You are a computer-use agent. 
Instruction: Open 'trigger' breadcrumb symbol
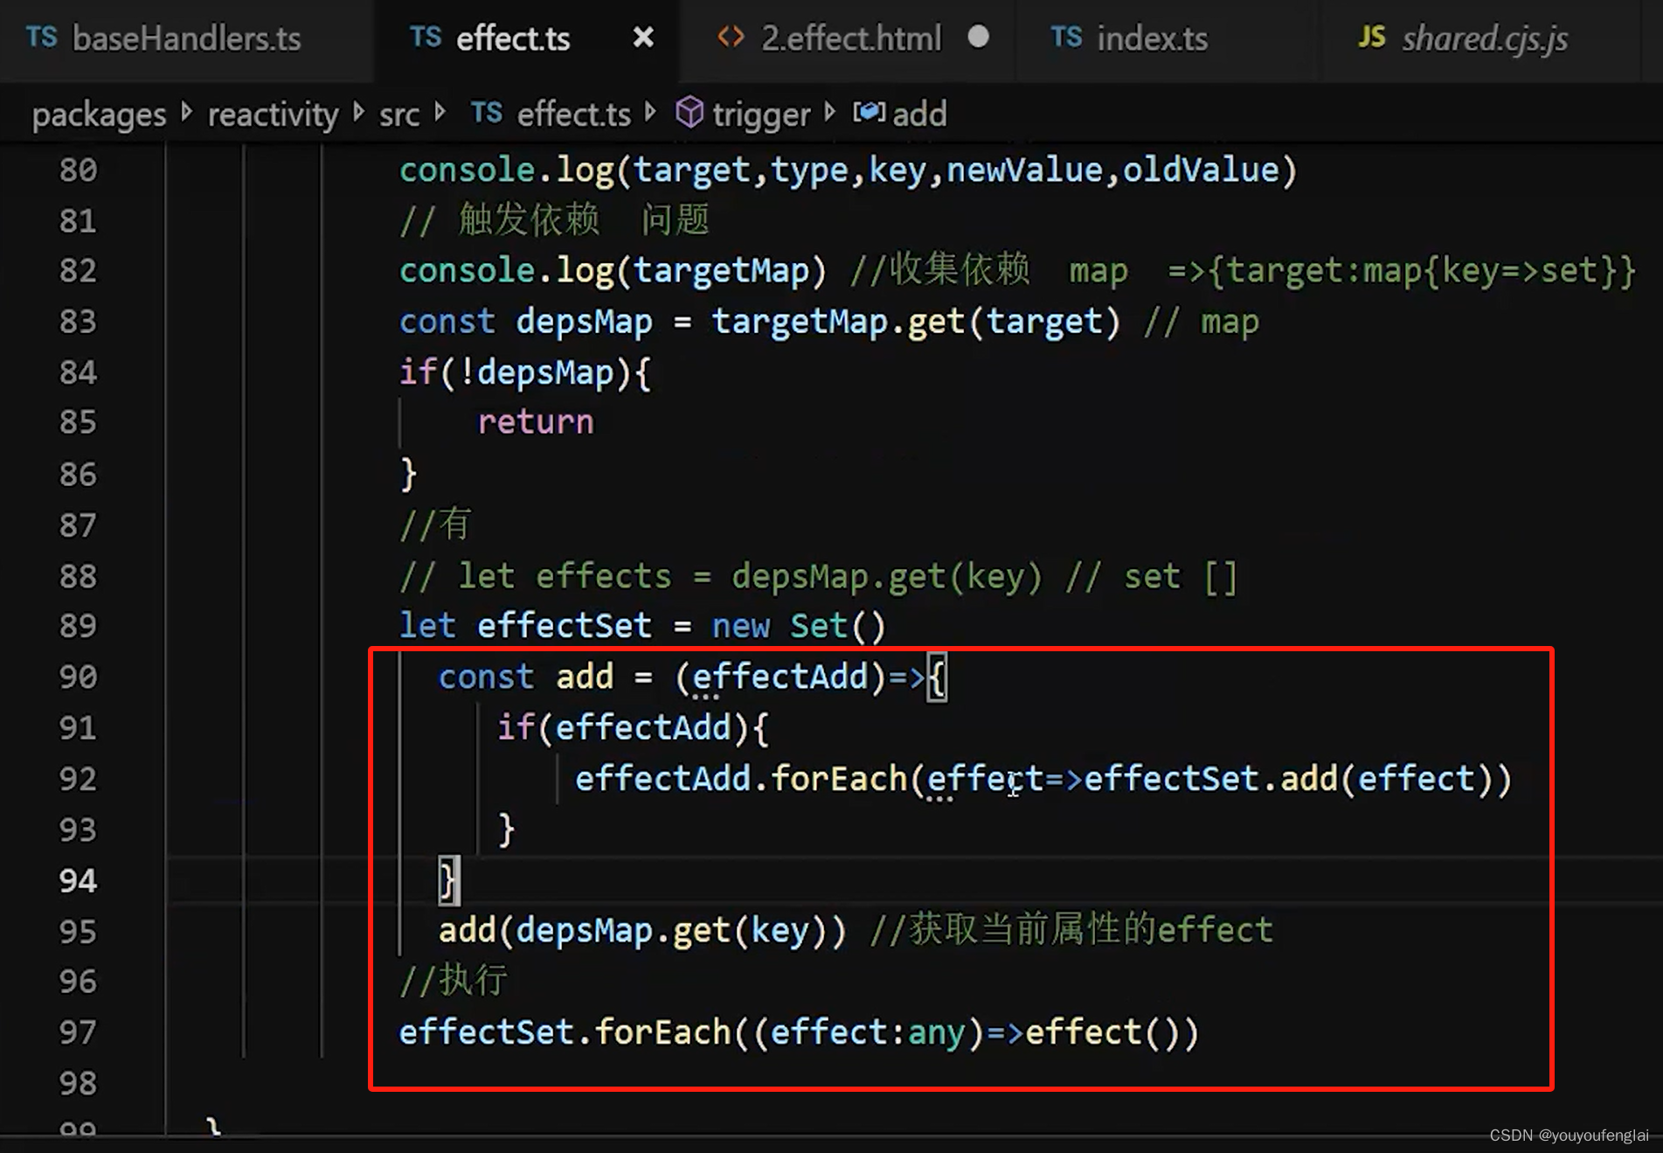(x=761, y=115)
